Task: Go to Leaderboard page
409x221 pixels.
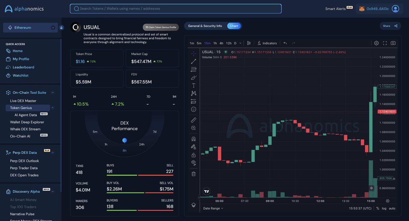Action: tap(23, 67)
